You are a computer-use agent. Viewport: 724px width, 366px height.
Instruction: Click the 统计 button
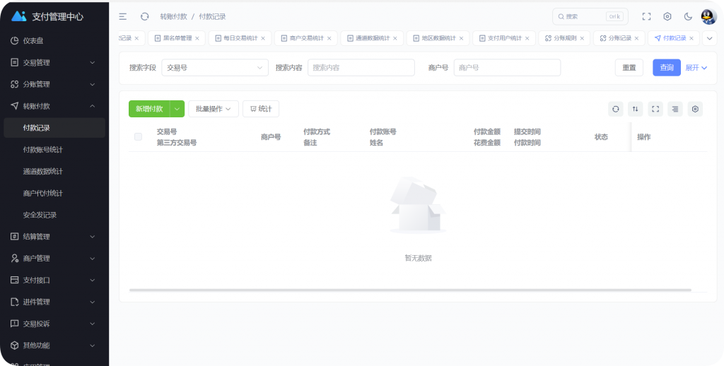point(261,109)
